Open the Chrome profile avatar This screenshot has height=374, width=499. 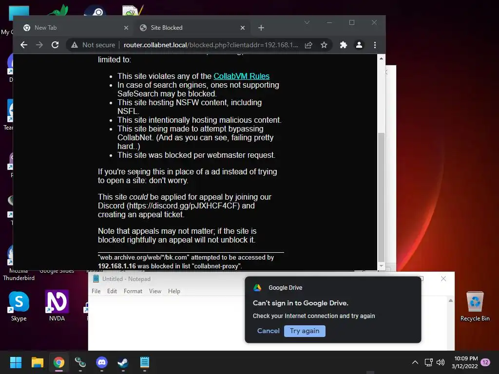[x=359, y=45]
